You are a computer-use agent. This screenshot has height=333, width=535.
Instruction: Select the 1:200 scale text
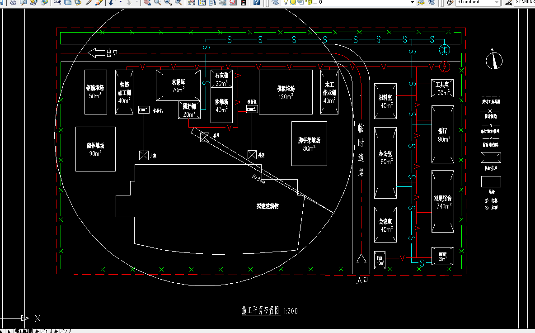pyautogui.click(x=291, y=311)
